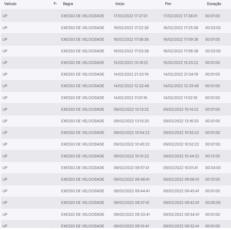231x230 pixels.
Task: Sort by the Veículo column header
Action: pyautogui.click(x=10, y=4)
